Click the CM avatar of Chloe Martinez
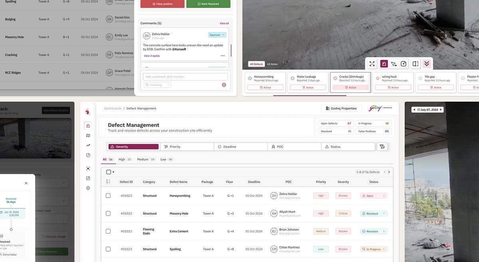This screenshot has height=262, width=479. click(x=274, y=249)
